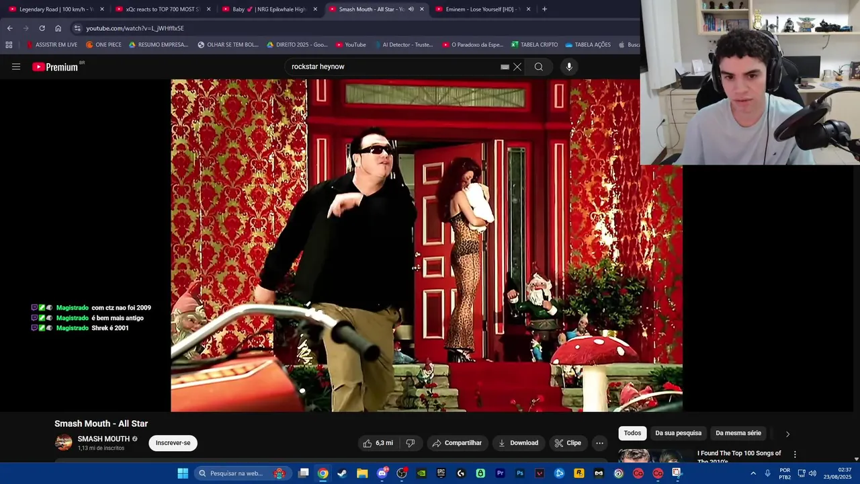Click the Windows taskbar search box
The image size is (860, 484).
(x=243, y=473)
